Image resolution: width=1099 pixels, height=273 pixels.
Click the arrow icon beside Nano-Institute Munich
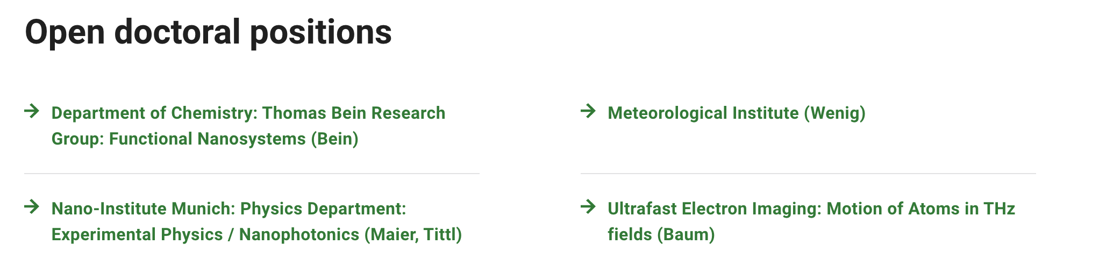pos(32,207)
